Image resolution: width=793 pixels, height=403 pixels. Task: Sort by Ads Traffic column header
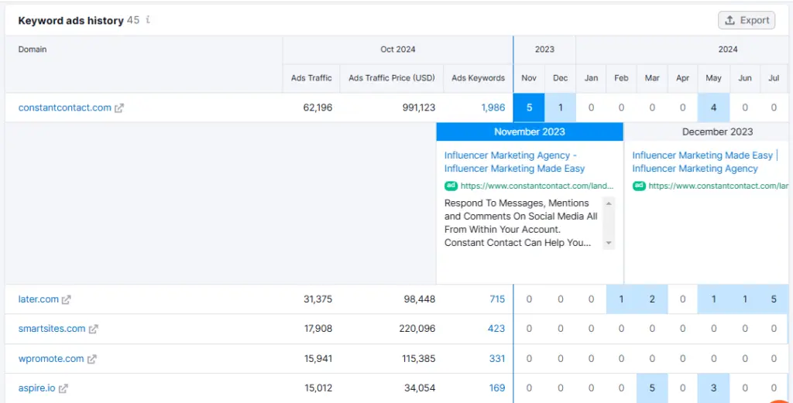coord(311,78)
